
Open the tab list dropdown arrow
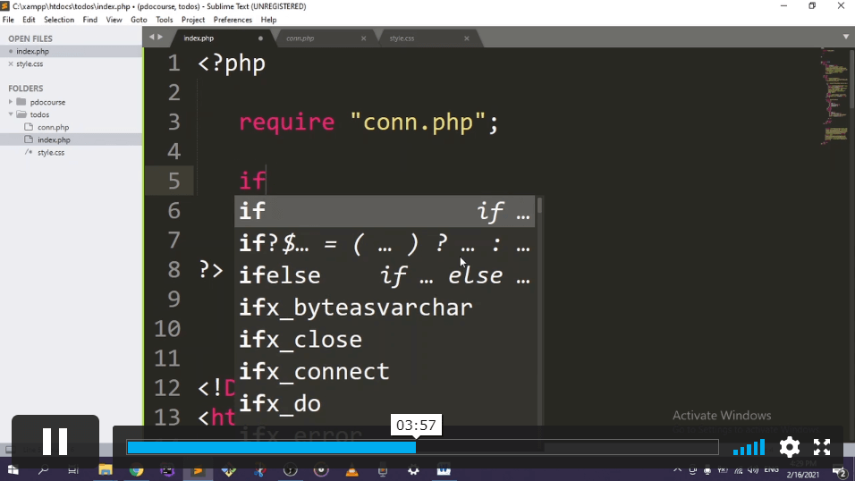pyautogui.click(x=845, y=37)
